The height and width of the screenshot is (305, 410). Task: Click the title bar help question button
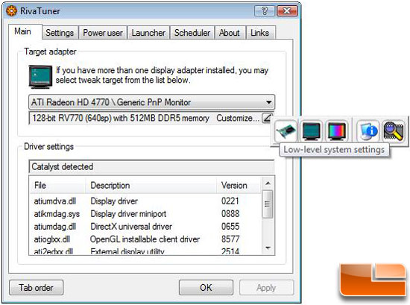pos(265,11)
